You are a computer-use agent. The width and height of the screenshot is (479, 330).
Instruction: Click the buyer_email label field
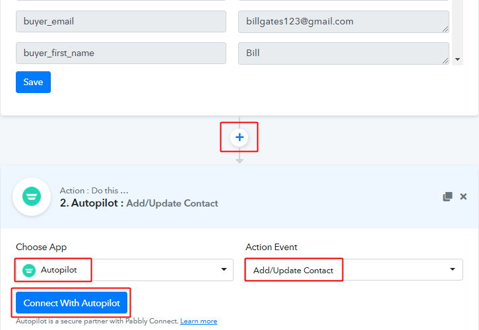tap(121, 21)
